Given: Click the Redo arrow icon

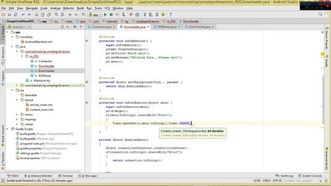Looking at the screenshot, I should coord(29,14).
